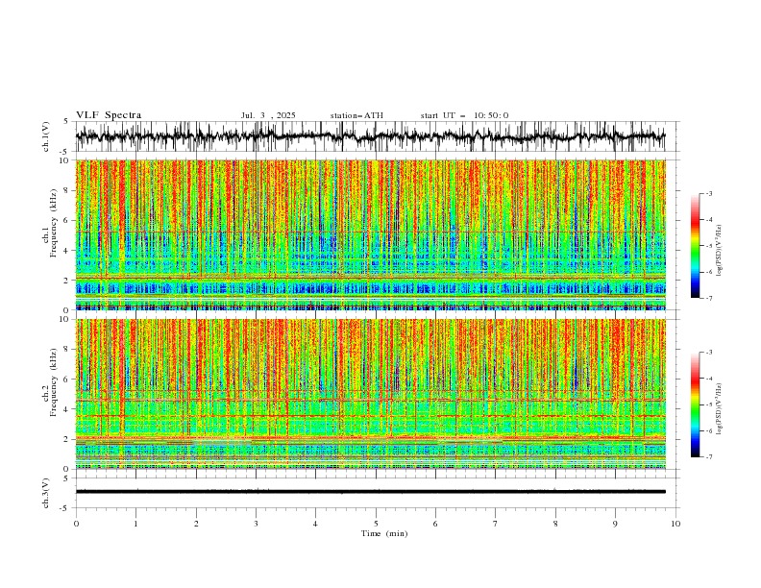Click time axis tick label "5" under the ch.3 panel
This screenshot has height=588, width=761.
pyautogui.click(x=376, y=524)
